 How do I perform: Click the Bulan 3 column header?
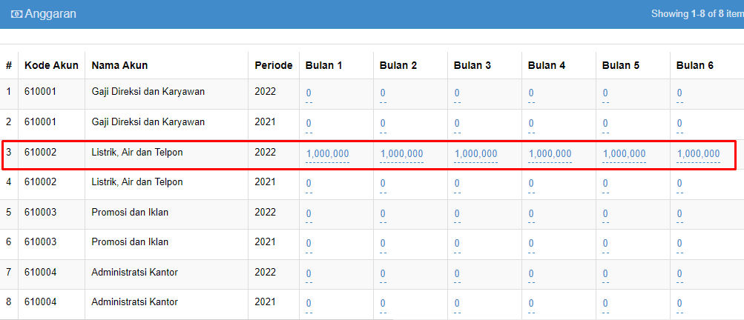click(x=472, y=65)
